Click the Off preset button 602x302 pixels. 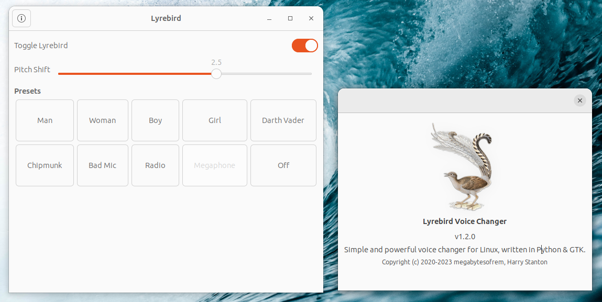(x=283, y=165)
